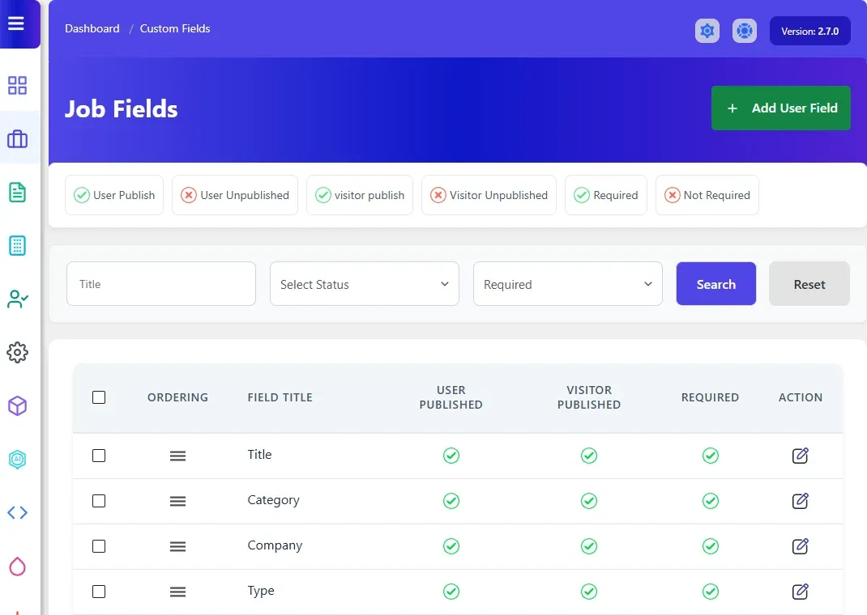Check the Company row checkbox
Viewport: 867px width, 615px height.
click(x=99, y=546)
